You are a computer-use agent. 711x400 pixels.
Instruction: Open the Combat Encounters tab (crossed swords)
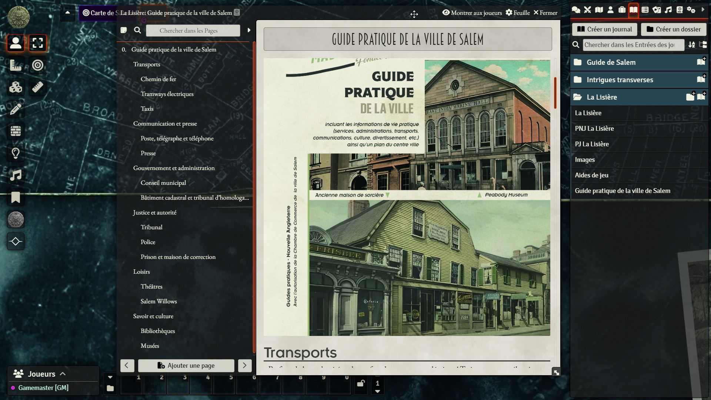coord(587,10)
